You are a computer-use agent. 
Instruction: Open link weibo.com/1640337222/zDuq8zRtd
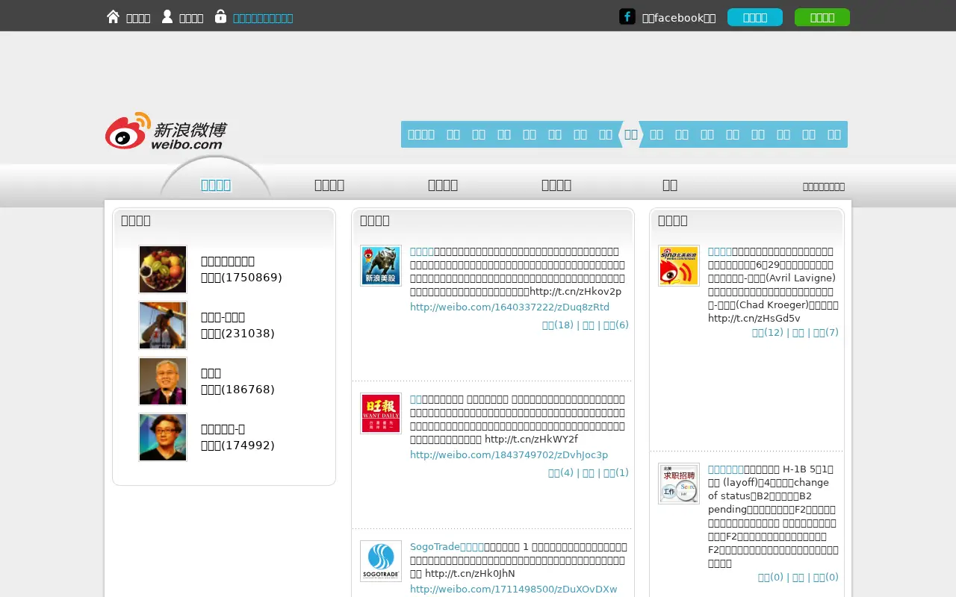coord(509,307)
